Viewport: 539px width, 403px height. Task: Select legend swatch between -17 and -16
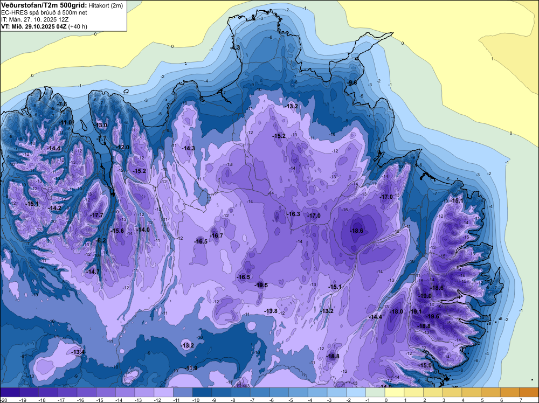[67, 392]
